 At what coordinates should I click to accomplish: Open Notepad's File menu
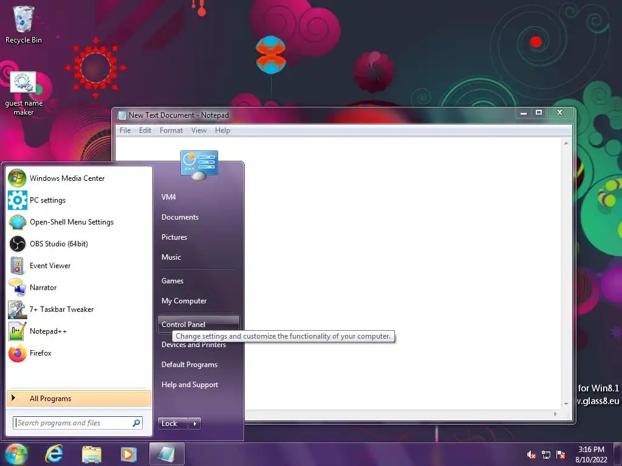pos(125,130)
